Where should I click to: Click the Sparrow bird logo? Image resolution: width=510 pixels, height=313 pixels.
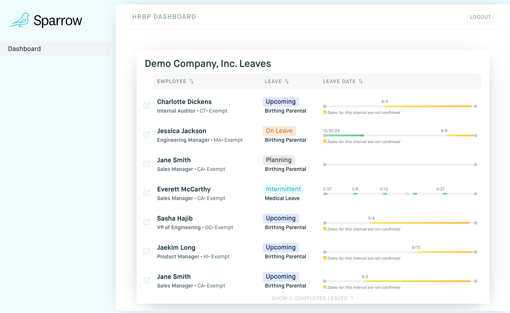tap(20, 21)
